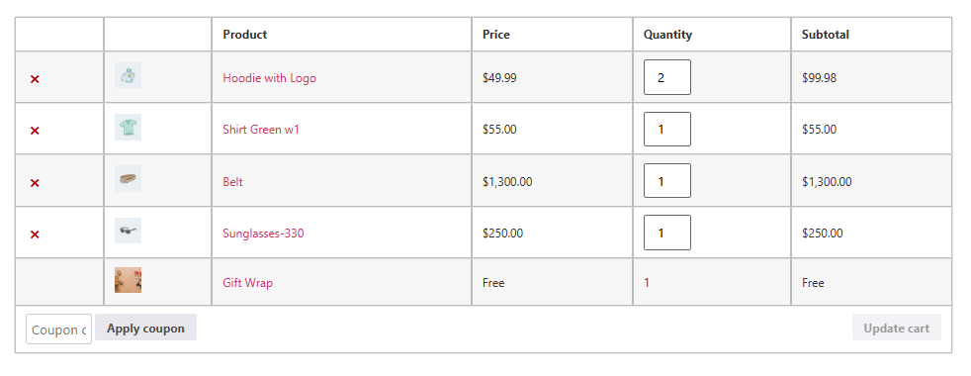The width and height of the screenshot is (971, 376).
Task: Click the Apply coupon button
Action: (145, 328)
